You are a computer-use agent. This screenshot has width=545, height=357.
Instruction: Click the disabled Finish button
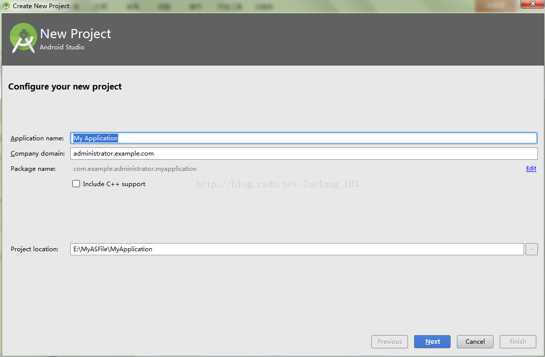[x=518, y=342]
